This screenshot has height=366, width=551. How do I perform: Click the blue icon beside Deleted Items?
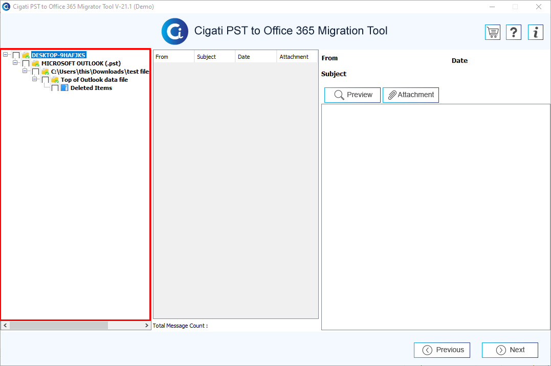point(64,88)
